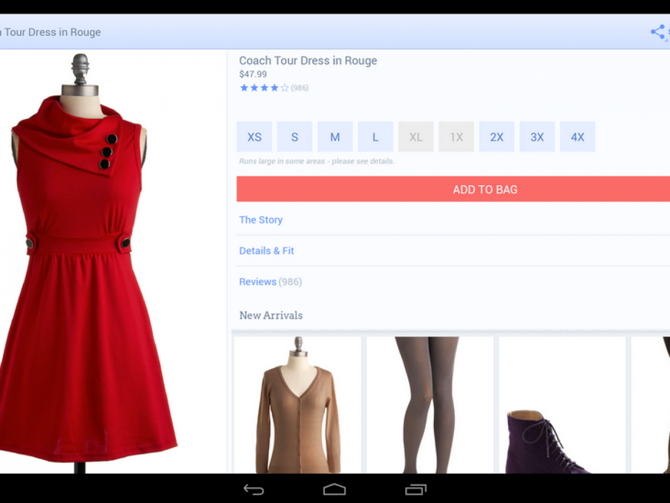Pick size L
Screen dimensions: 670x503
[375, 137]
